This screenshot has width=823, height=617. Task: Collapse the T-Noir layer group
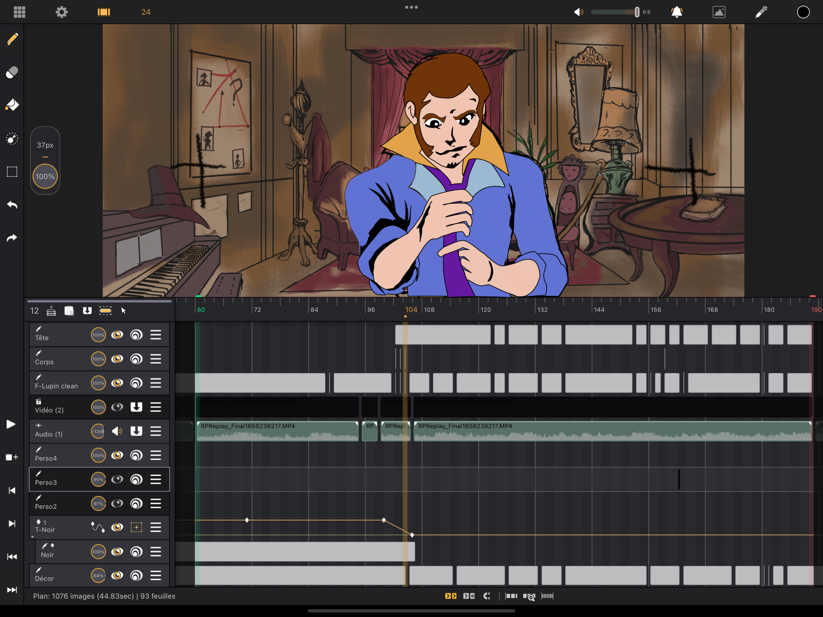click(33, 537)
